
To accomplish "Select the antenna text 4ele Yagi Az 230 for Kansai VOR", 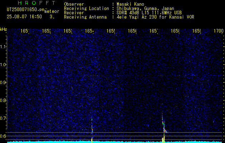I will pyautogui.click(x=155, y=17).
